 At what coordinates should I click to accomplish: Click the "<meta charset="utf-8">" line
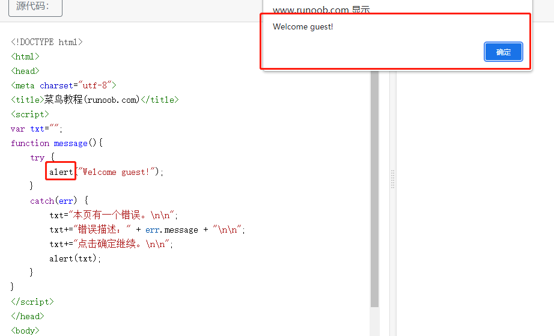(x=64, y=85)
